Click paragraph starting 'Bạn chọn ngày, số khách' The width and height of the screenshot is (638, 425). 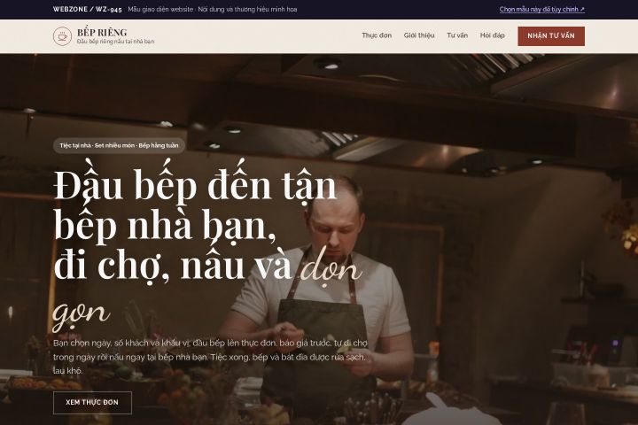(210, 357)
